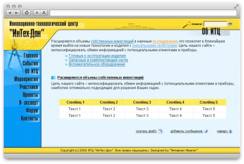This screenshot has width=244, height=164.
Task: Click the Столбец 5 table header
Action: [209, 102]
